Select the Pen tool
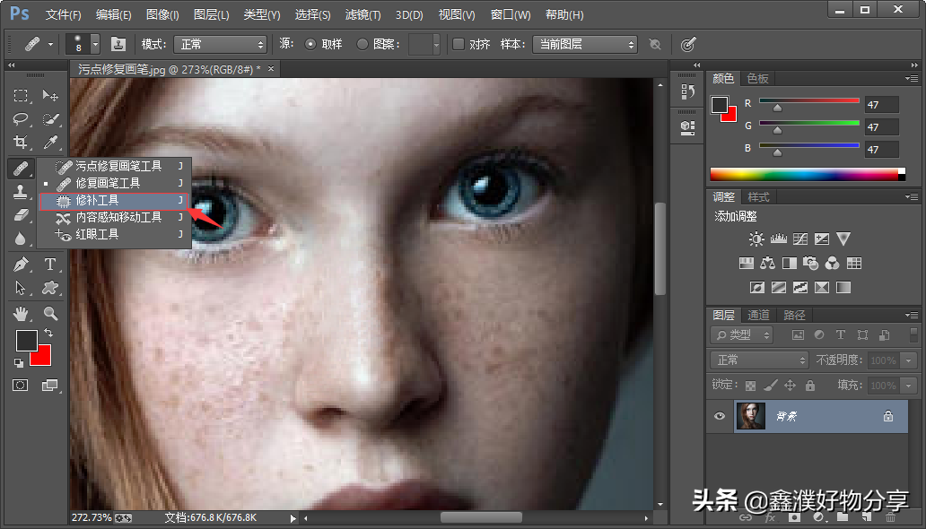The image size is (926, 529). point(21,264)
